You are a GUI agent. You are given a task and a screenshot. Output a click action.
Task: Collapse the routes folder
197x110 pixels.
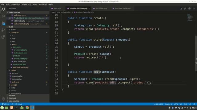pos(13,70)
